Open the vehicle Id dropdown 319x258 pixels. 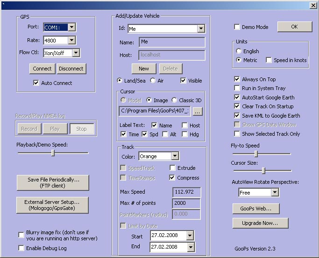coord(201,28)
